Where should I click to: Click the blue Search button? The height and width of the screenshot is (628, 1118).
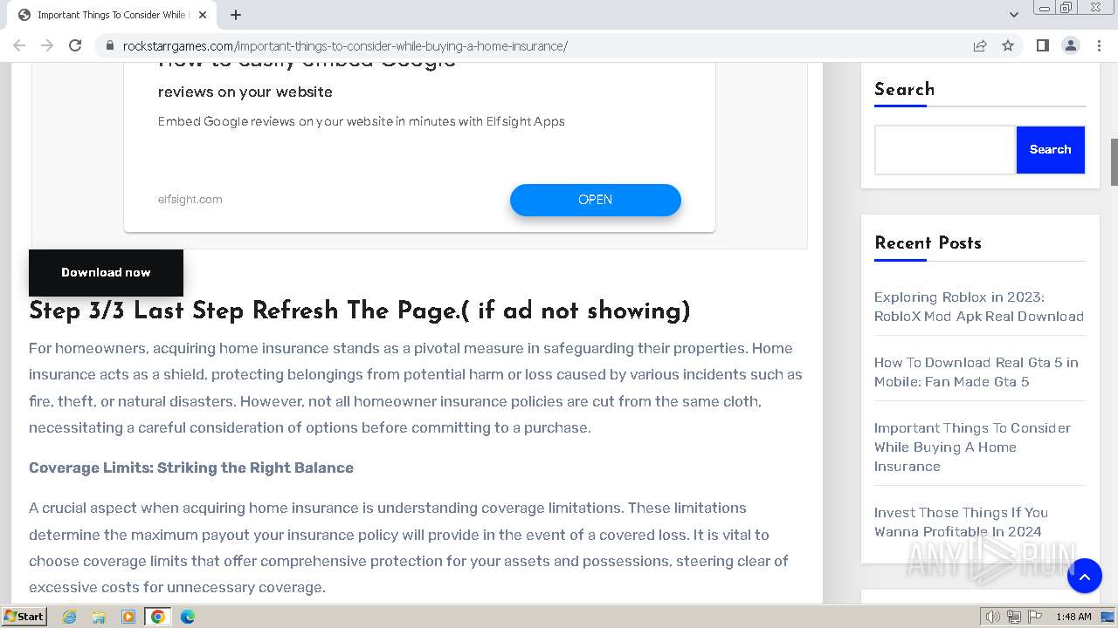point(1050,150)
